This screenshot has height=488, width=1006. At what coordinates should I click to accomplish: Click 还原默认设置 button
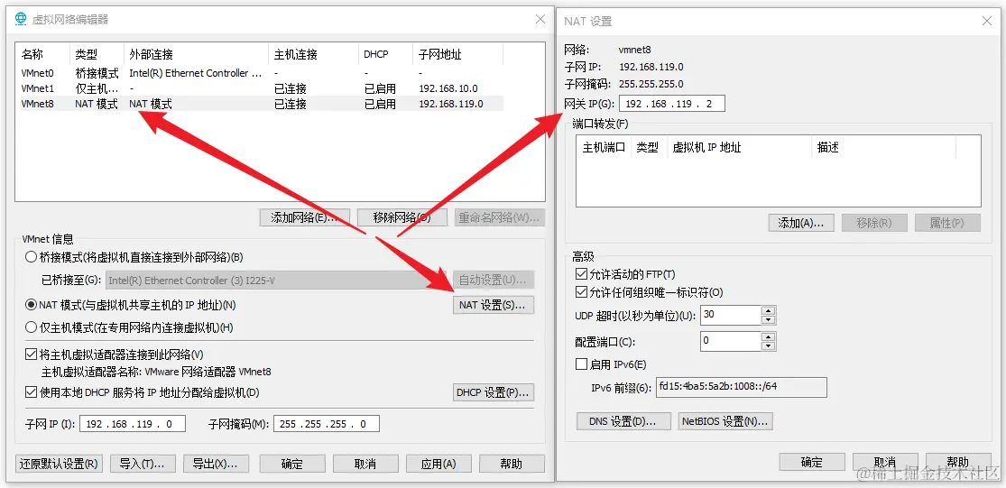tap(59, 464)
